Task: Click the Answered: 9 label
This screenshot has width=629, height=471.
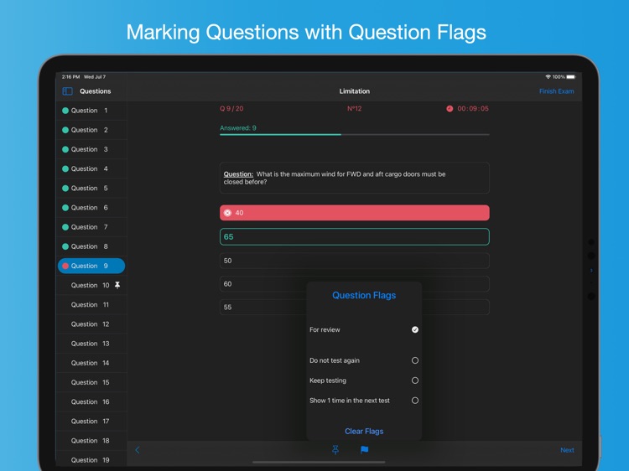Action: [x=238, y=128]
